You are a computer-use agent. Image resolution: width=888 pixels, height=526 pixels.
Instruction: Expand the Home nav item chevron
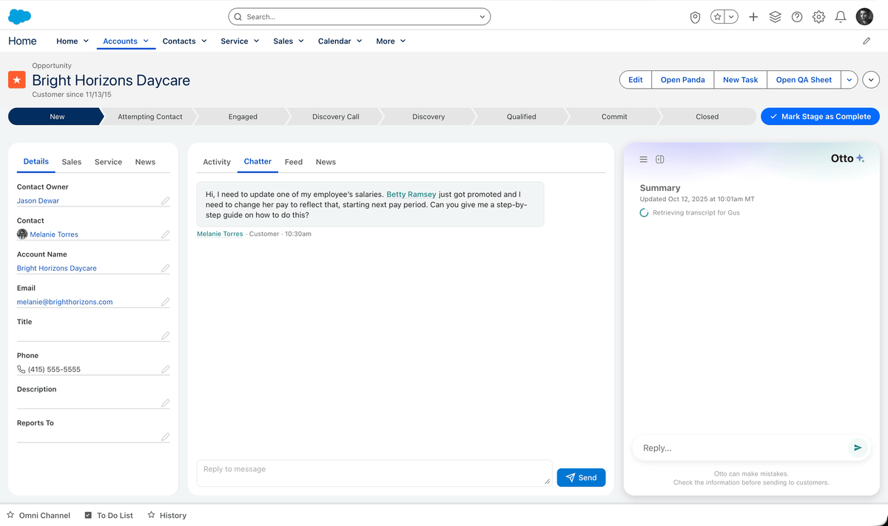(x=86, y=41)
